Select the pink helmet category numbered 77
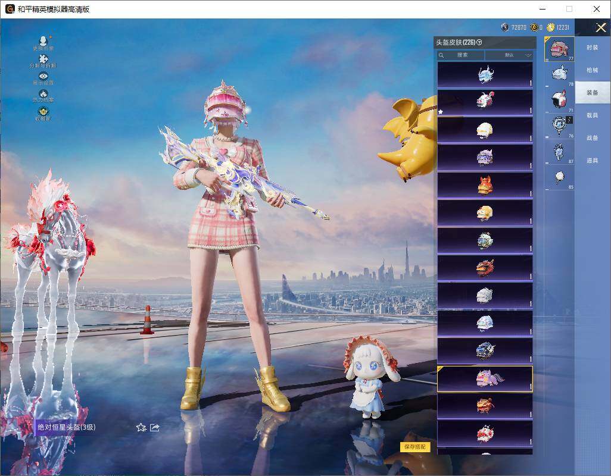Image resolution: width=611 pixels, height=476 pixels. (559, 49)
